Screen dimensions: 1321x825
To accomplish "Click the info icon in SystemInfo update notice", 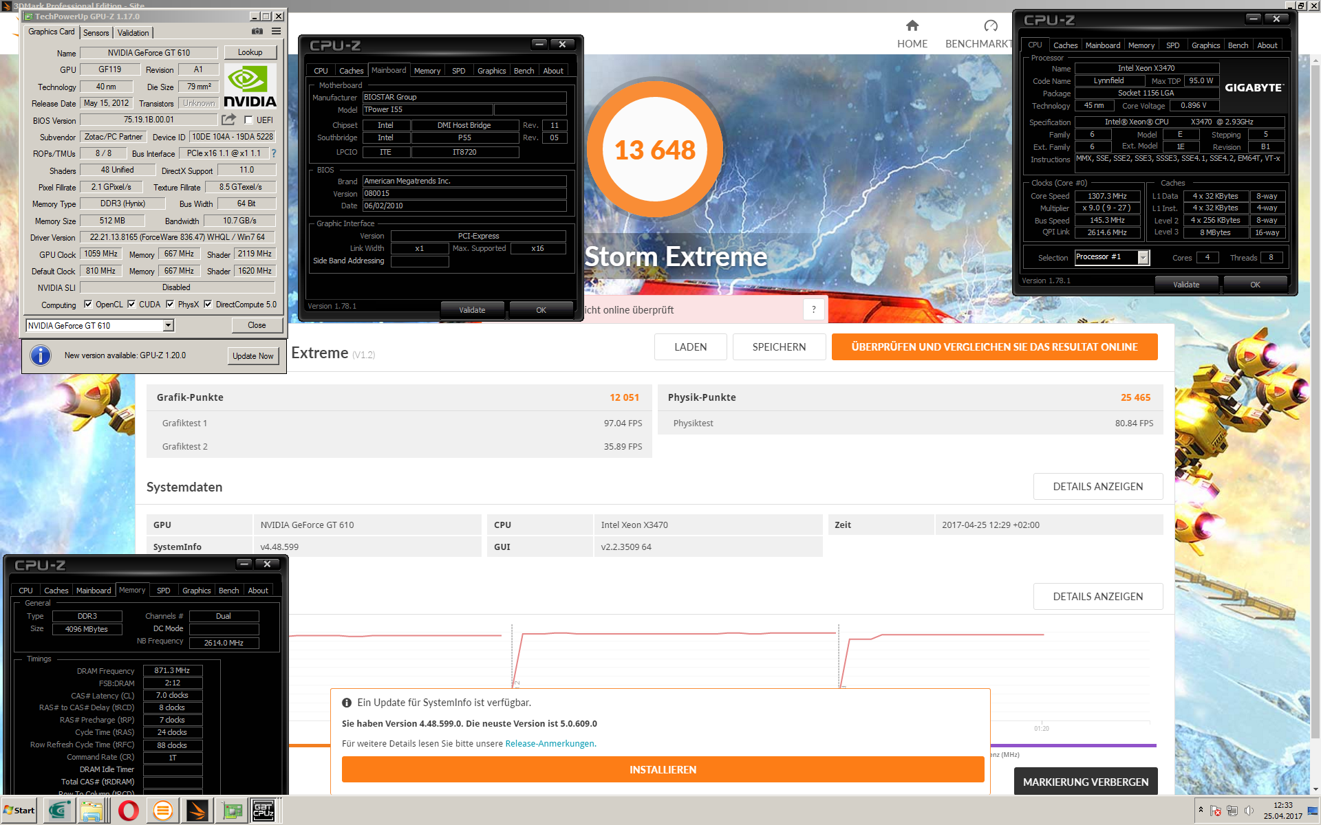I will (x=347, y=703).
